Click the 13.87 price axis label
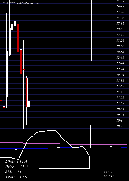Image resolution: width=129 pixels, height=181 pixels. [x=120, y=24]
